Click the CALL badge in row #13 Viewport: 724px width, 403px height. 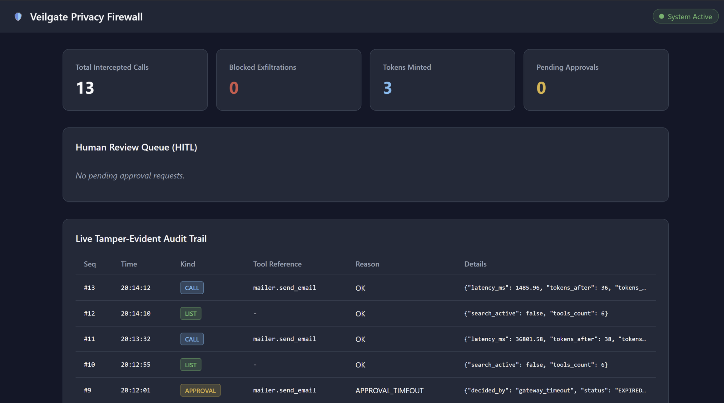click(x=192, y=288)
